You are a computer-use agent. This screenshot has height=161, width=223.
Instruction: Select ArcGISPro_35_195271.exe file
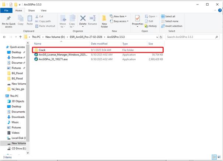(x=53, y=59)
